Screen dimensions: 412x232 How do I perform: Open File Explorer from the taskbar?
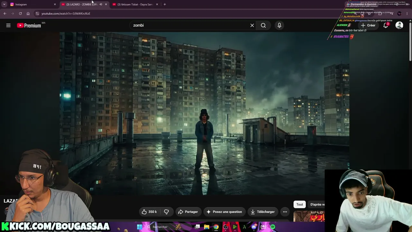point(207,227)
